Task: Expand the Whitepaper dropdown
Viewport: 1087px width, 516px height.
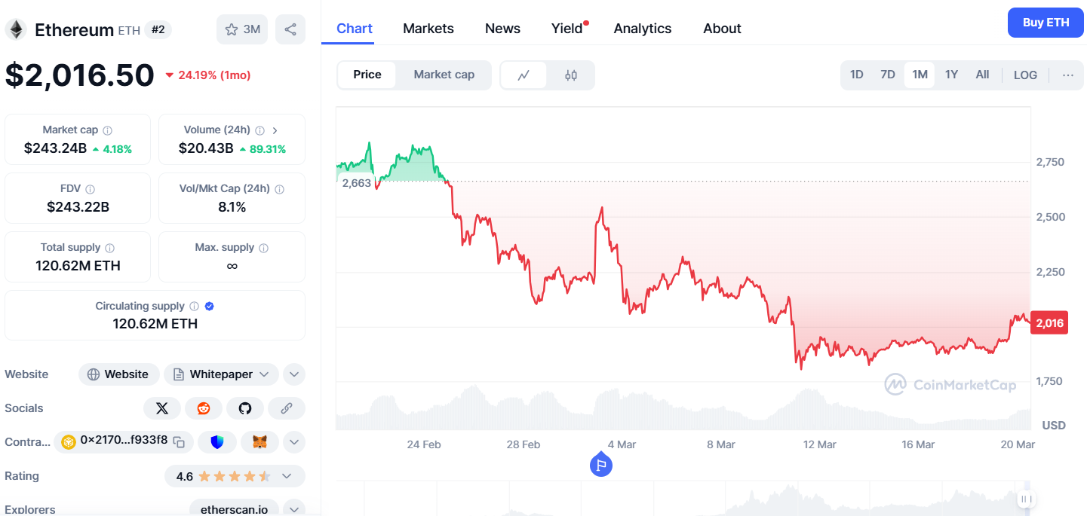Action: point(264,374)
